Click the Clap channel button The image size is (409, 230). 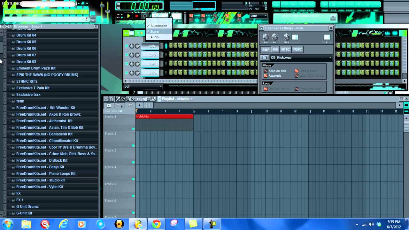coord(150,55)
